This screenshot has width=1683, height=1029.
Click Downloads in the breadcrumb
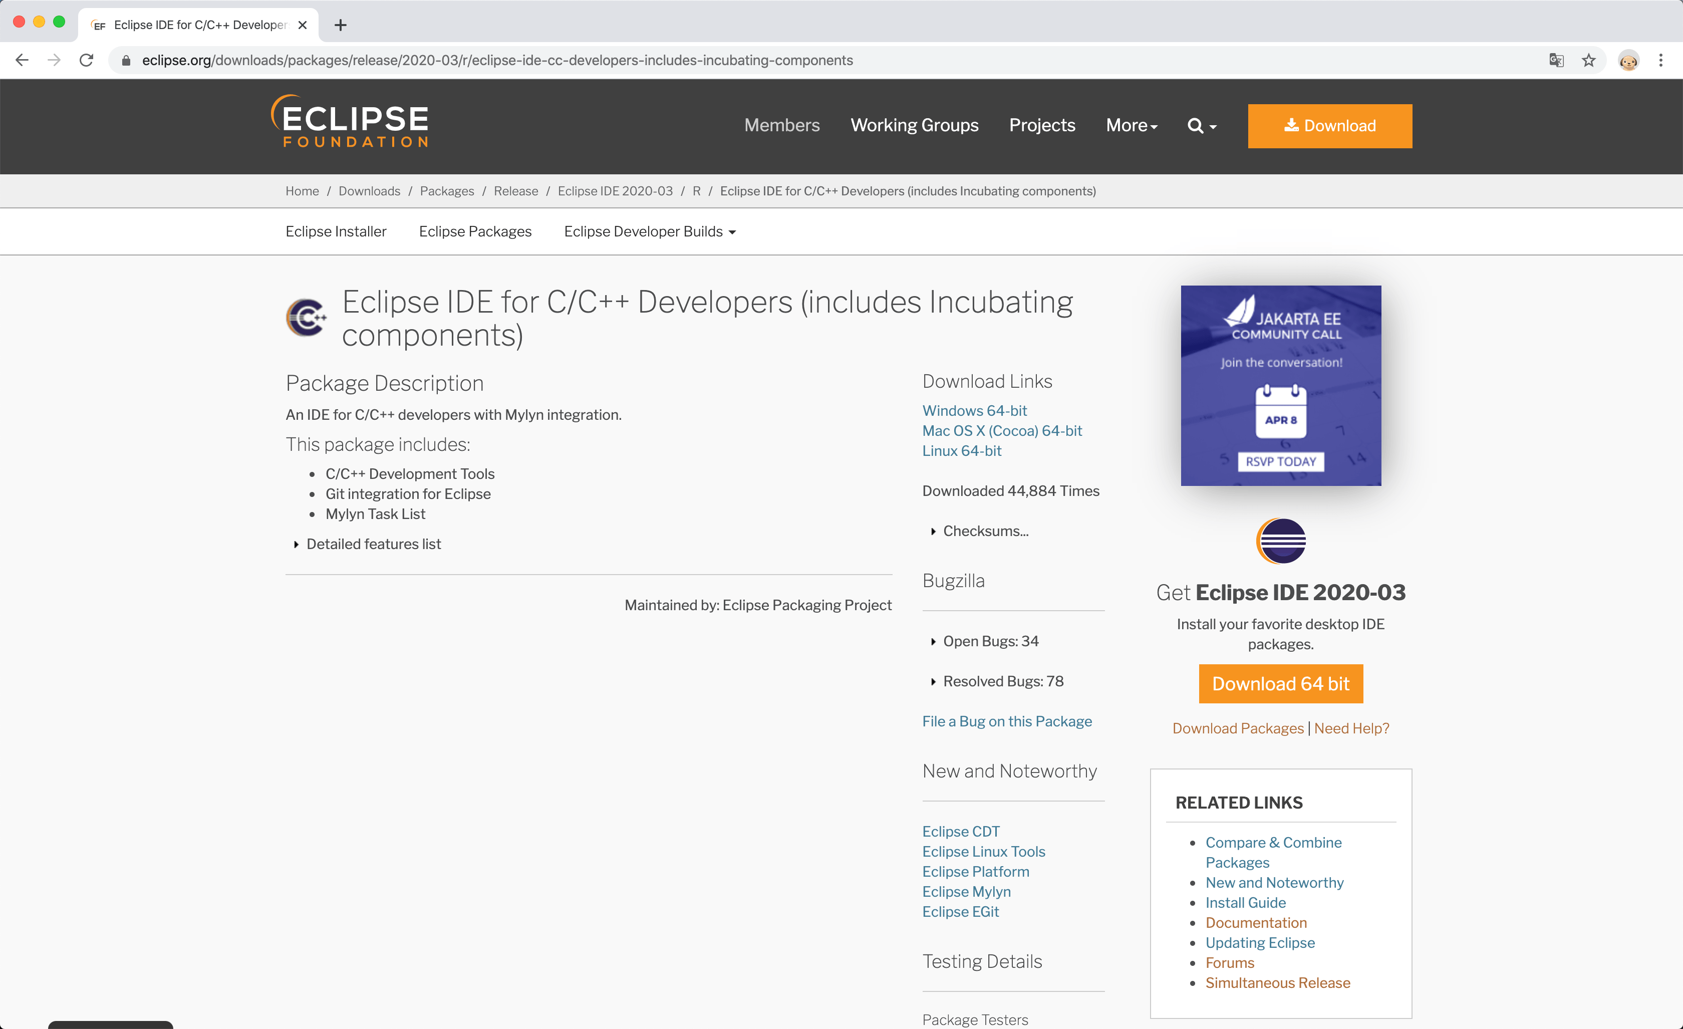click(369, 191)
